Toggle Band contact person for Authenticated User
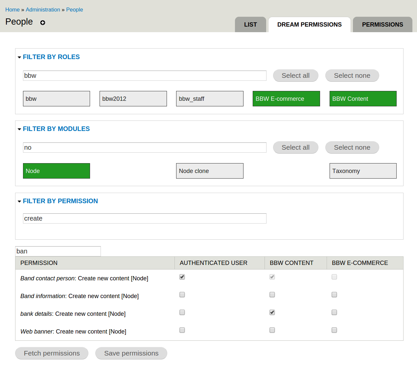The image size is (417, 368). click(x=182, y=277)
